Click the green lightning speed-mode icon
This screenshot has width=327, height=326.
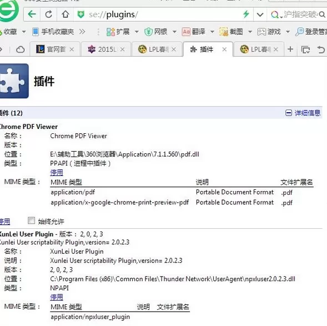[246, 14]
